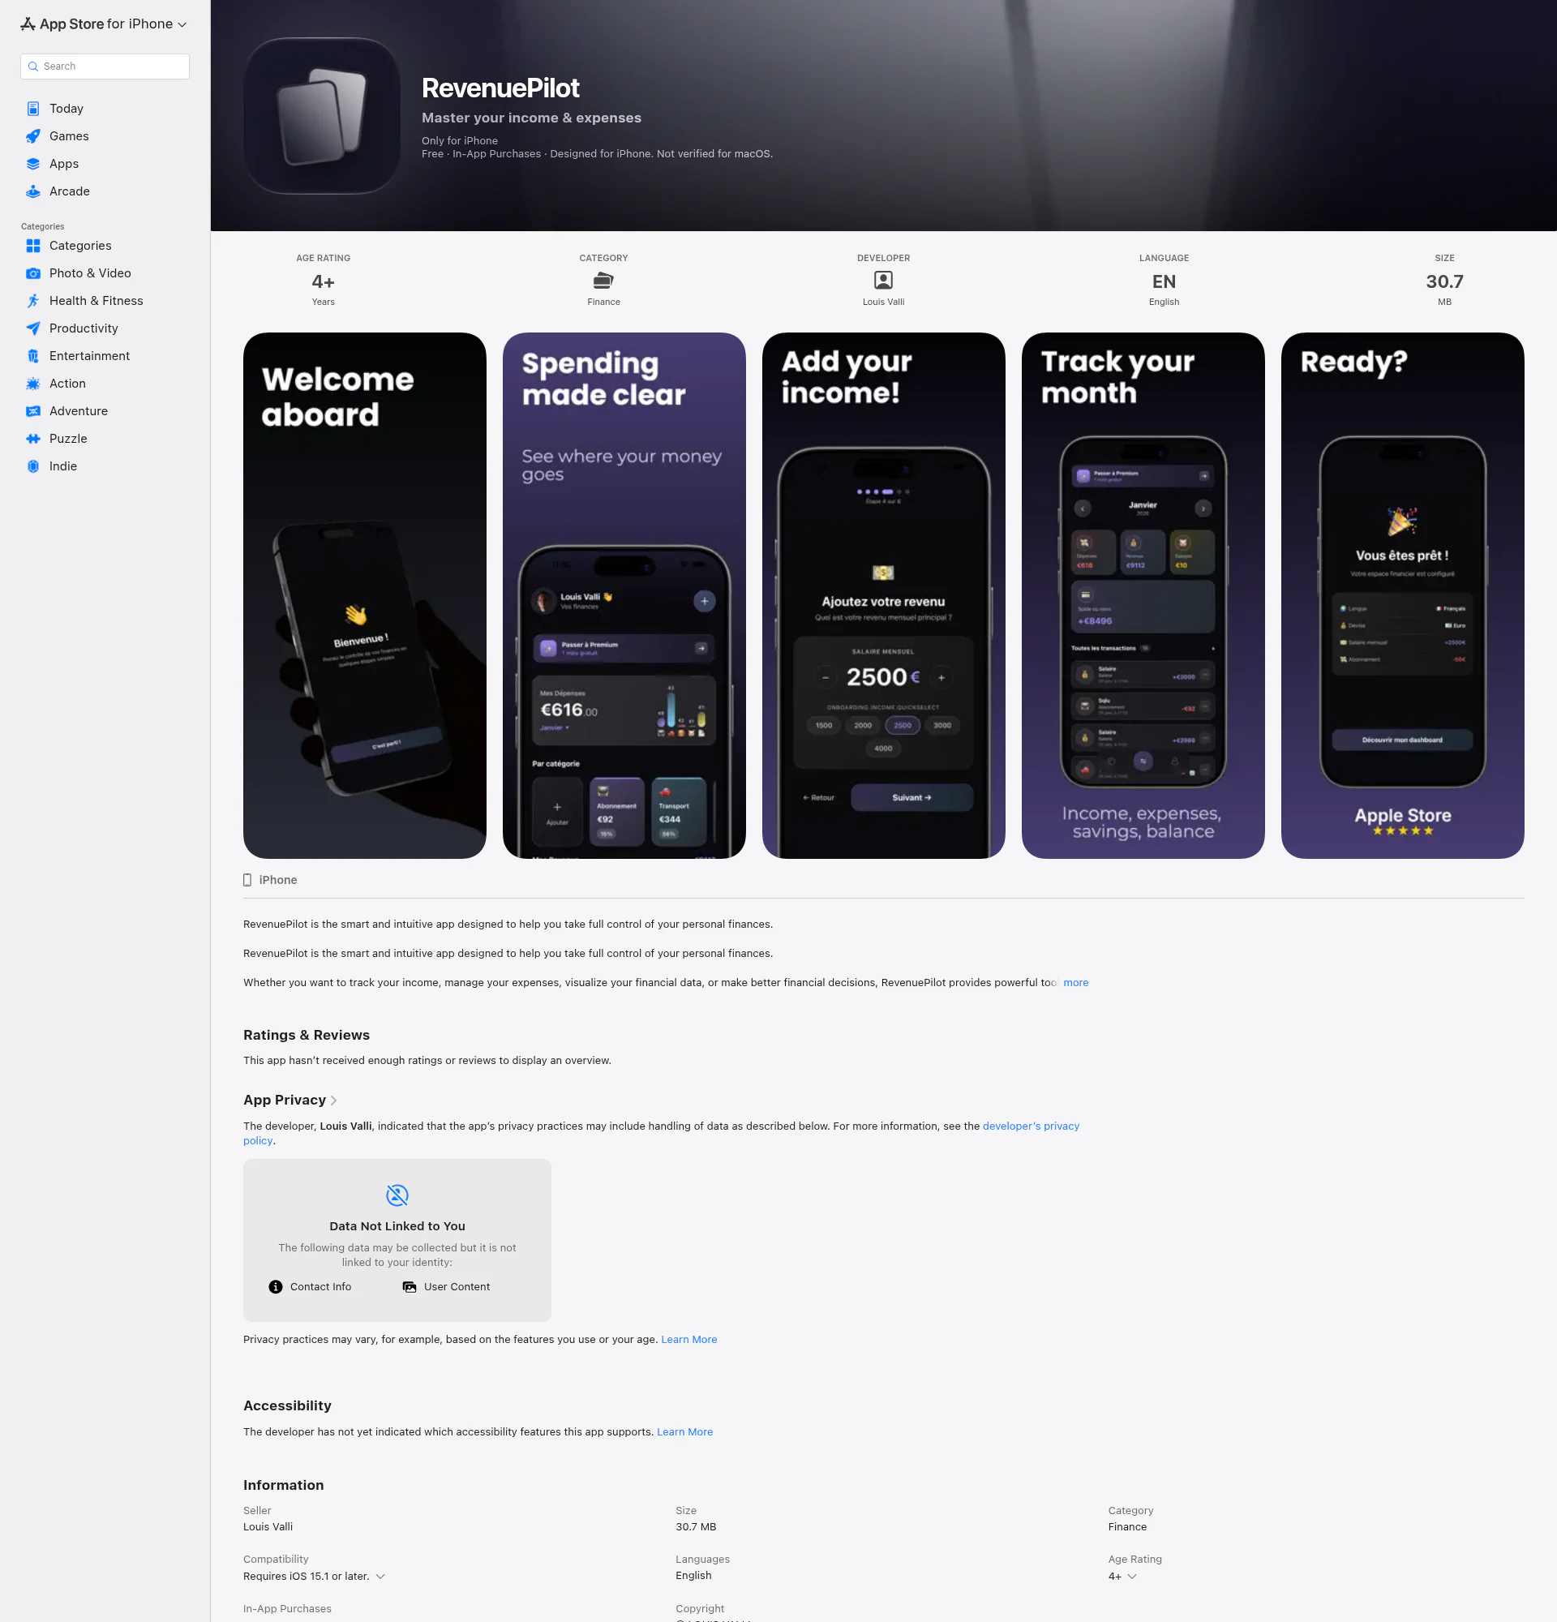Open the App Store for iPhone dropdown

104,24
